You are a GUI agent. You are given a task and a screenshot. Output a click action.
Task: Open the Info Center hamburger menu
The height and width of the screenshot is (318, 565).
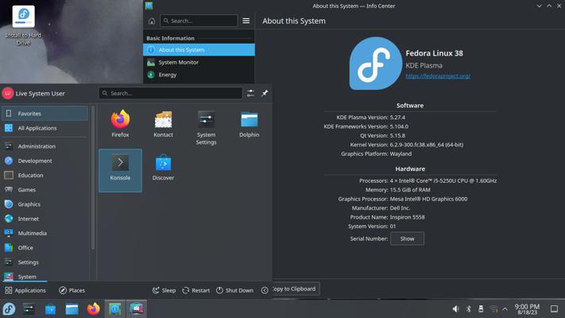pos(246,21)
